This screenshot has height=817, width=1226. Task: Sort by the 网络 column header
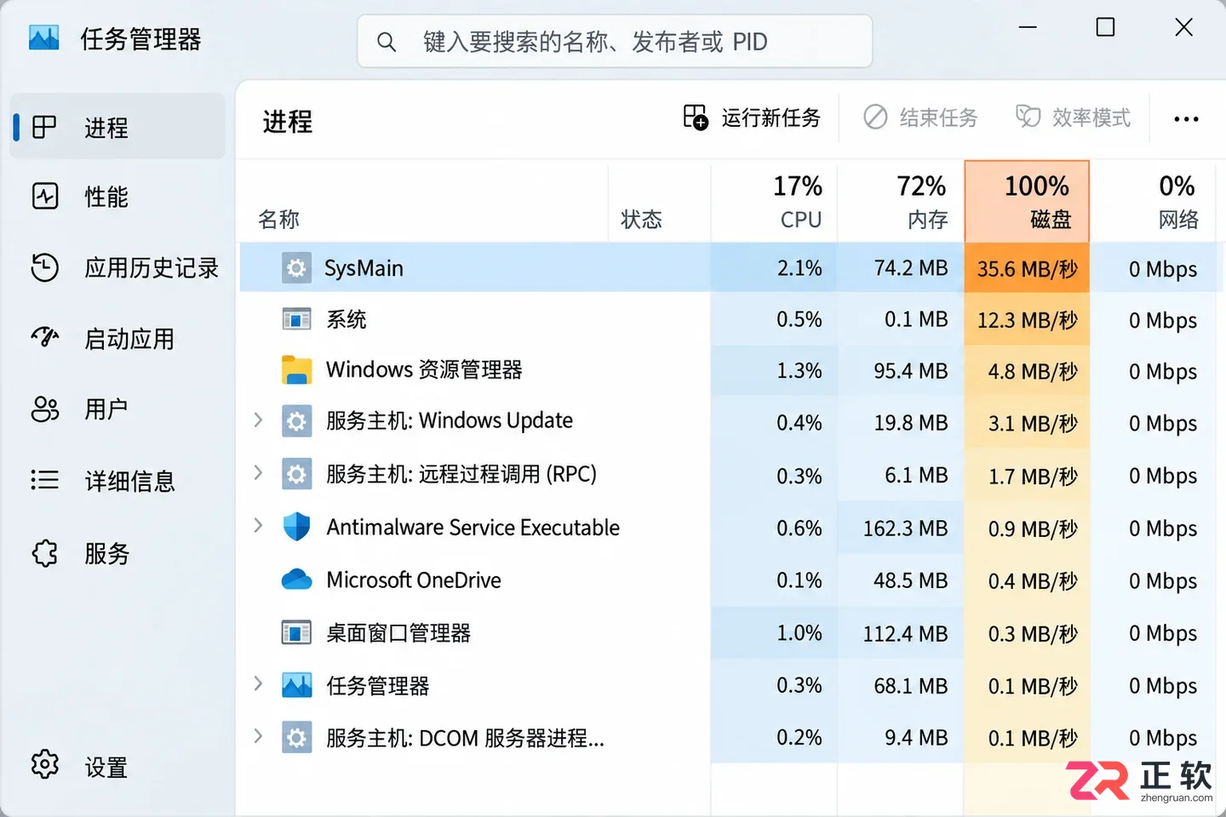1153,202
